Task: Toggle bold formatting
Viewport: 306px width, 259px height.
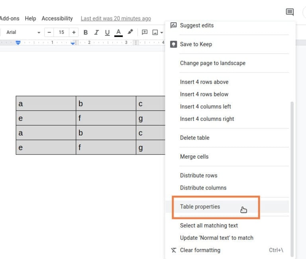Action: 86,32
